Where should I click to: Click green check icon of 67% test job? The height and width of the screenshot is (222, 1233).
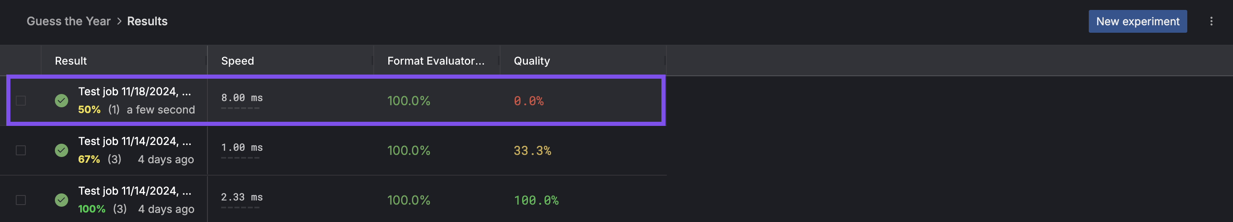[61, 150]
